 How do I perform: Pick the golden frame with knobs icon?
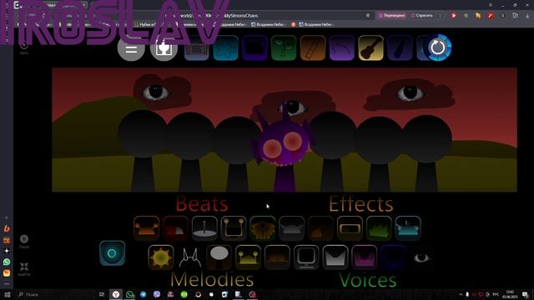click(234, 228)
